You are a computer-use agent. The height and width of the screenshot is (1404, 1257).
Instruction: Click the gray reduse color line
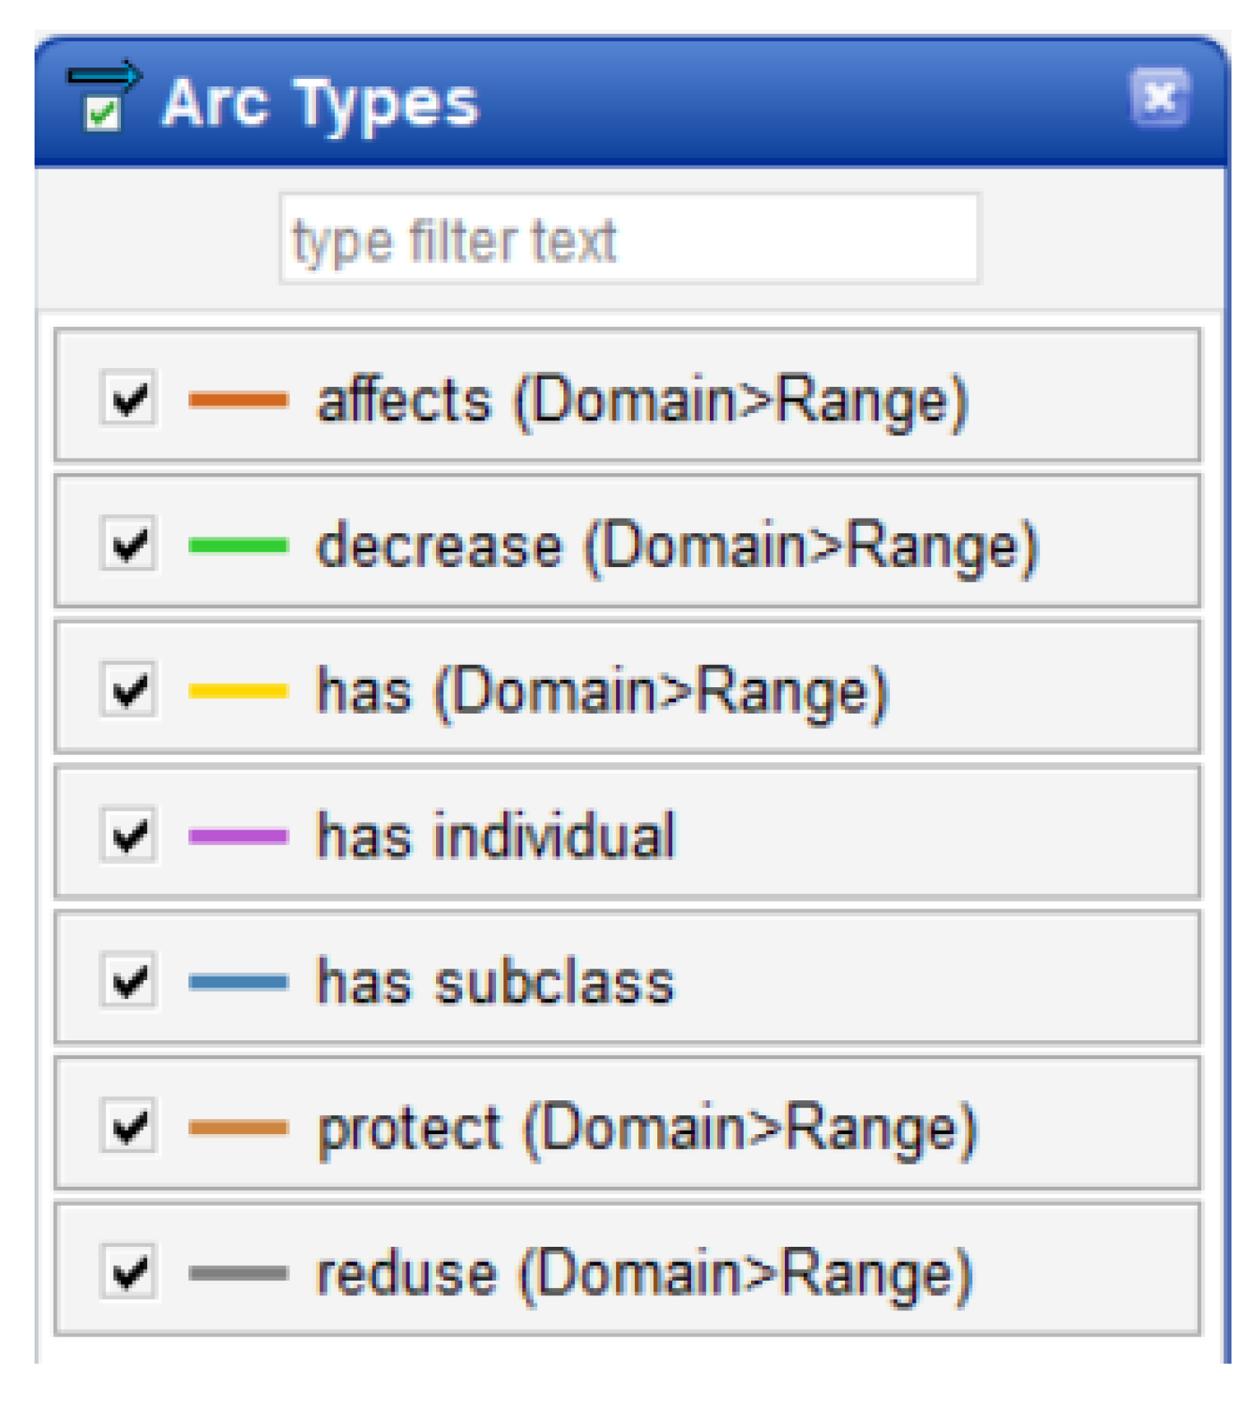click(238, 1273)
